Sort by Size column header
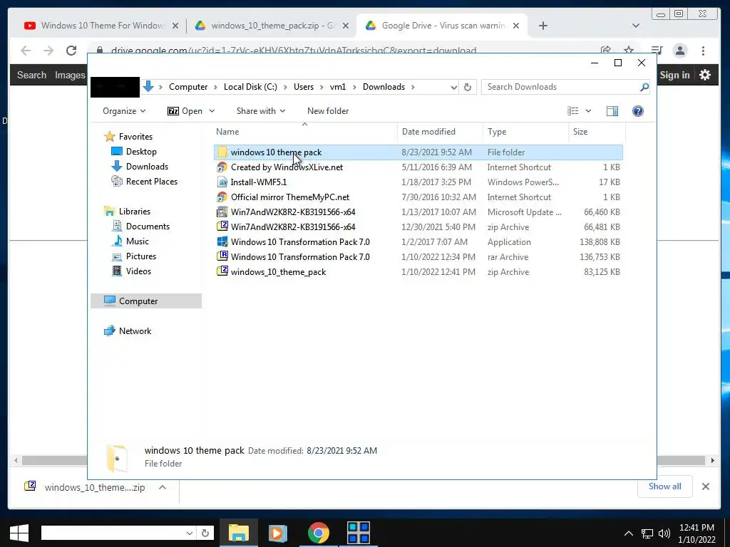The image size is (730, 547). tap(580, 132)
